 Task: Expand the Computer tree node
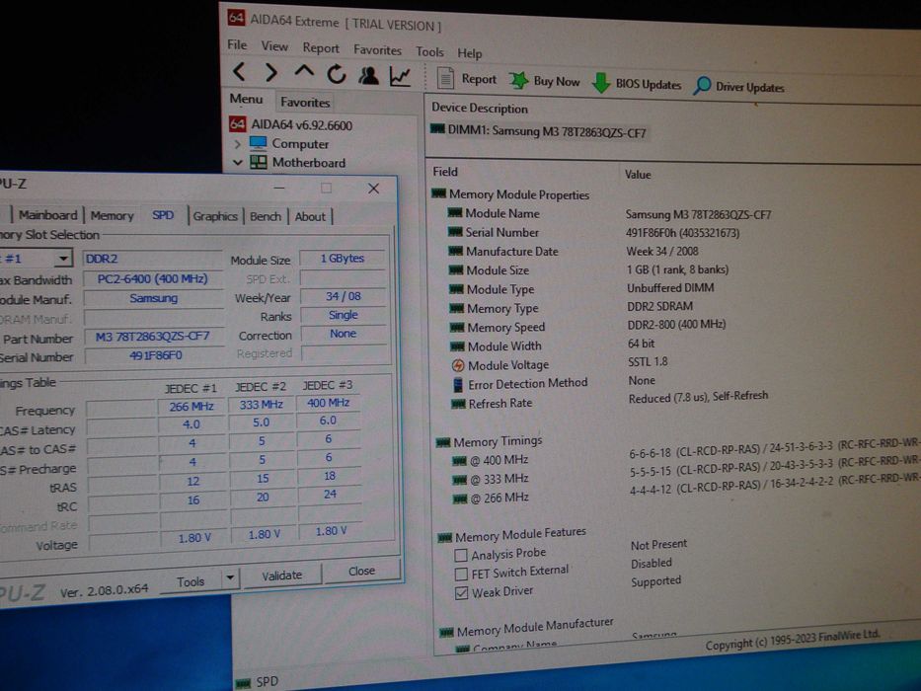237,143
